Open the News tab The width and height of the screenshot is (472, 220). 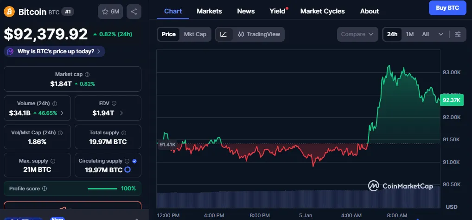coord(246,11)
